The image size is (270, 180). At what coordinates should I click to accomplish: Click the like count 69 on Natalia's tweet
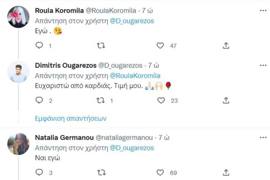pyautogui.click(x=173, y=172)
